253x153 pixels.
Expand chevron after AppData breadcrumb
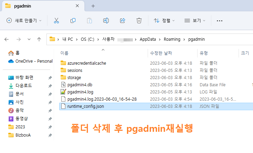click(160, 39)
